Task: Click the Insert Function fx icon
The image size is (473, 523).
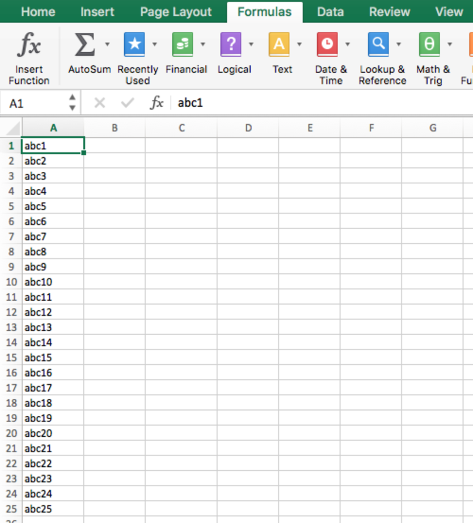Action: tap(29, 45)
